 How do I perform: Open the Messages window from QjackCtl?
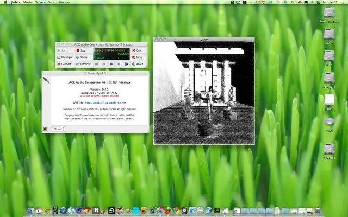tap(65, 57)
